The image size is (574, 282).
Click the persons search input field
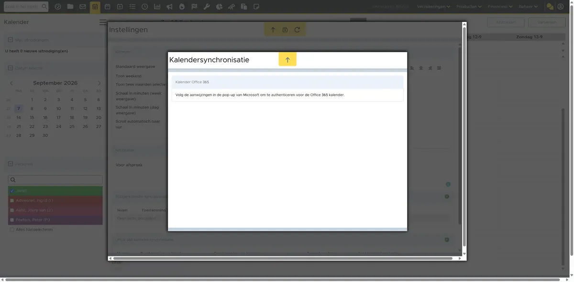coord(55,180)
